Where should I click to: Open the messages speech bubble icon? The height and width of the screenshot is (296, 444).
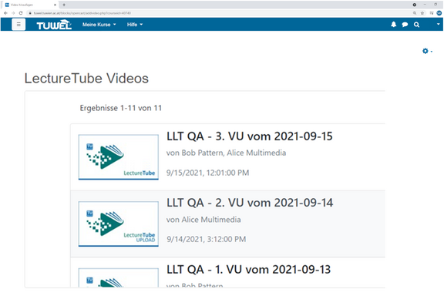pos(405,25)
